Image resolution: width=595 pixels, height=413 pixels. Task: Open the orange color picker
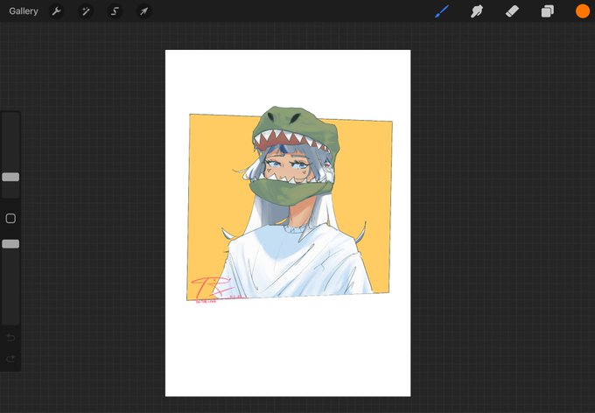pos(583,11)
